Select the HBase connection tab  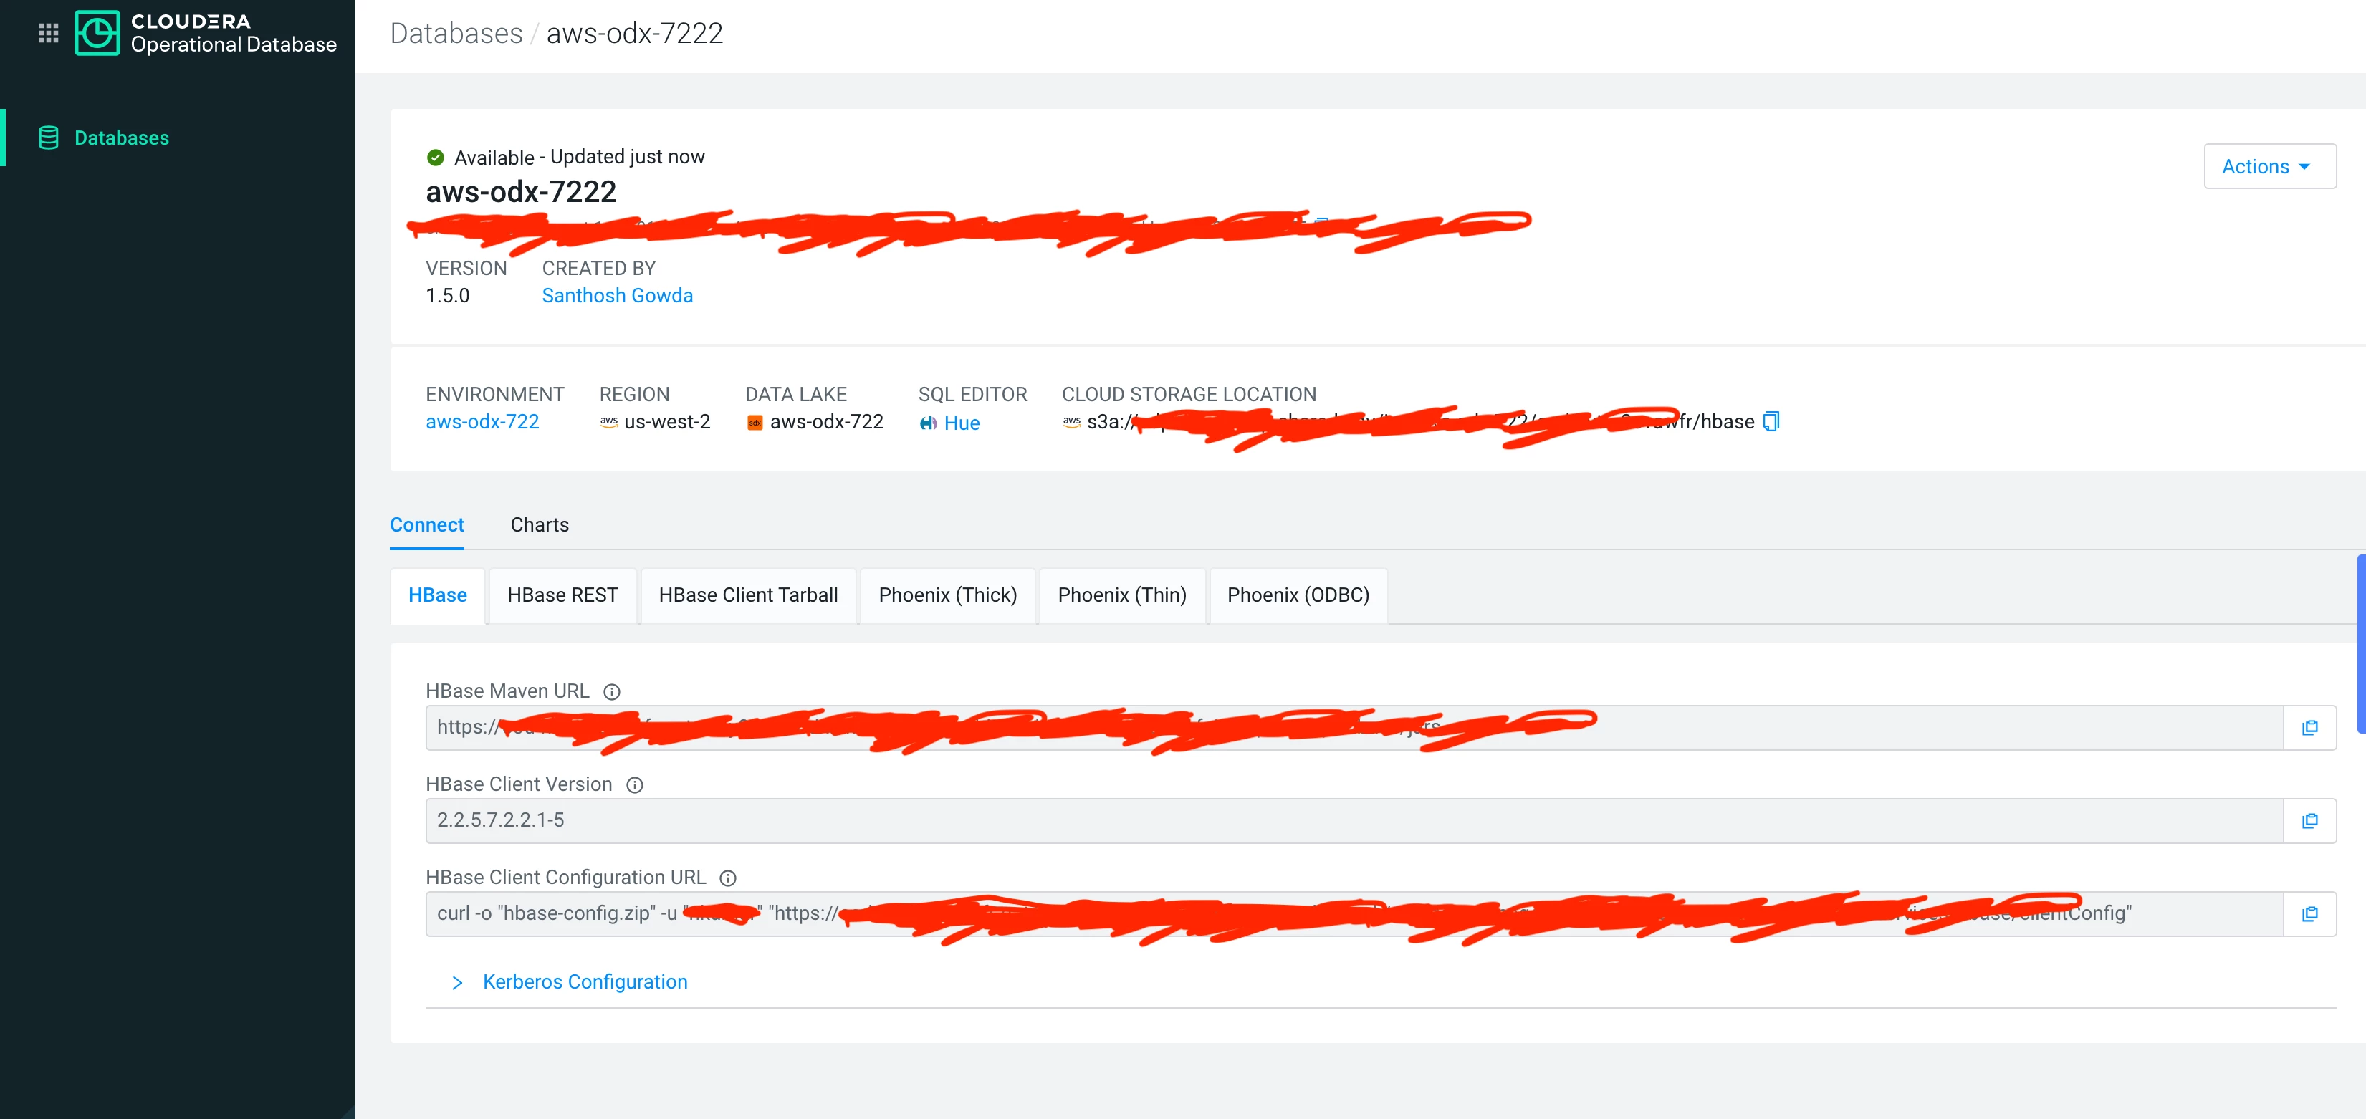437,595
